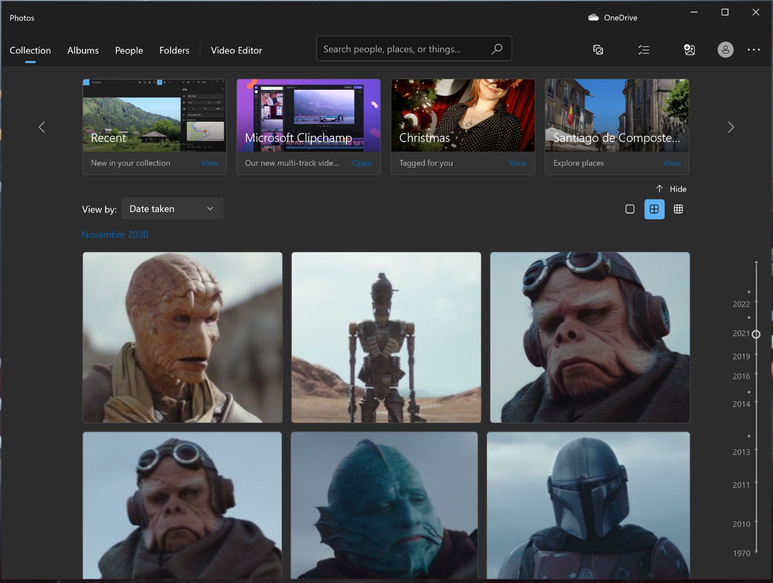
Task: Hide the featured cards section
Action: point(671,189)
